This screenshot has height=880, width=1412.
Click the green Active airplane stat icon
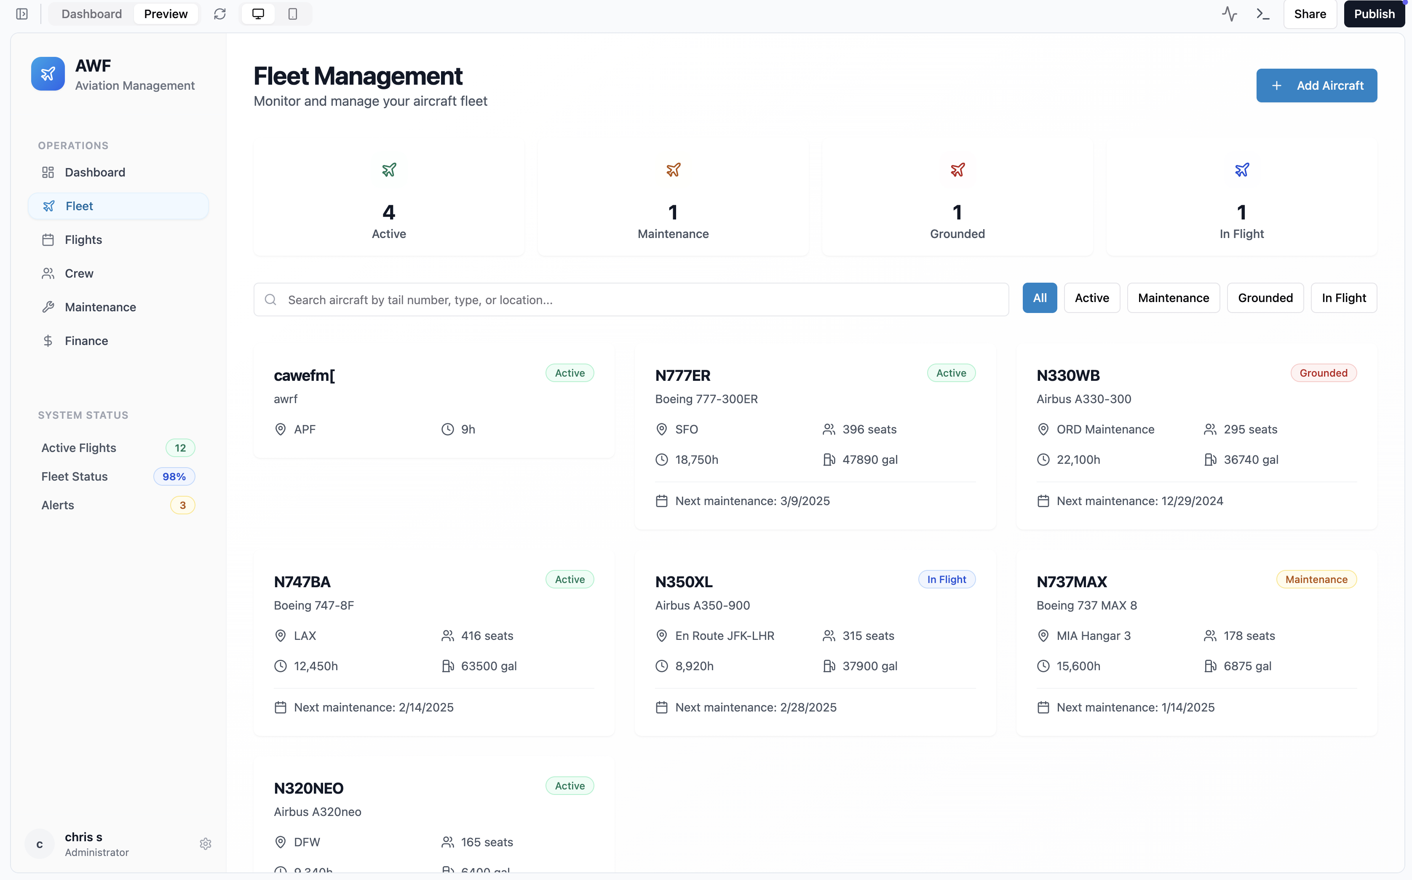389,170
